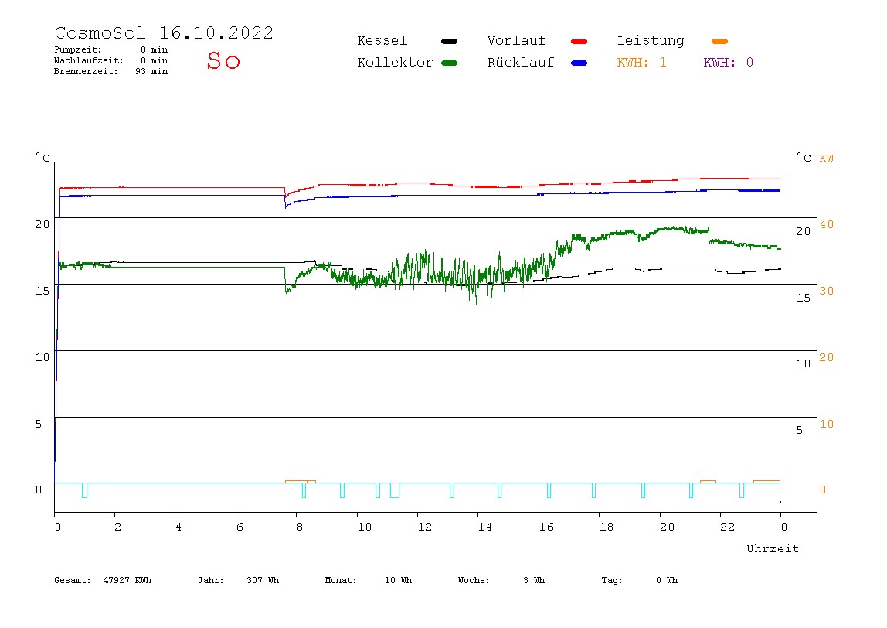Click the "0 min" value beside Nachlaufzeit
The height and width of the screenshot is (628, 887).
click(155, 60)
